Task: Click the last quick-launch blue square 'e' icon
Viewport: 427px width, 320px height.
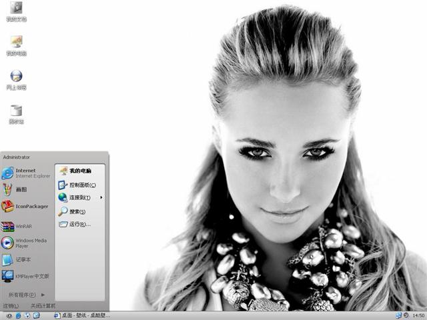Action: [x=37, y=315]
